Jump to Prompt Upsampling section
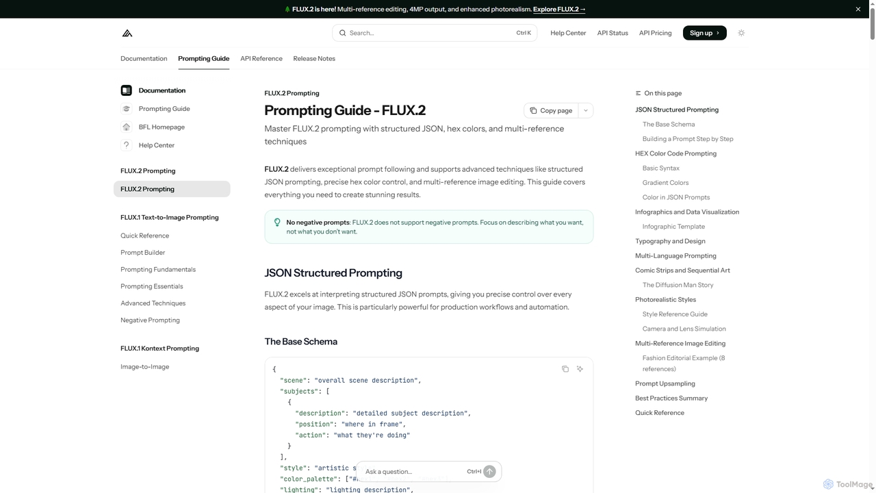Screen dimensions: 876x493 coord(665,383)
